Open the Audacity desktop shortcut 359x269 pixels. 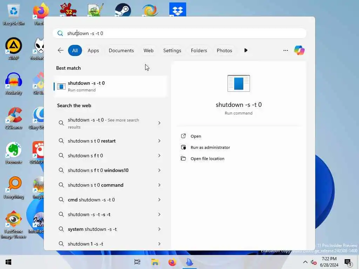(x=14, y=83)
